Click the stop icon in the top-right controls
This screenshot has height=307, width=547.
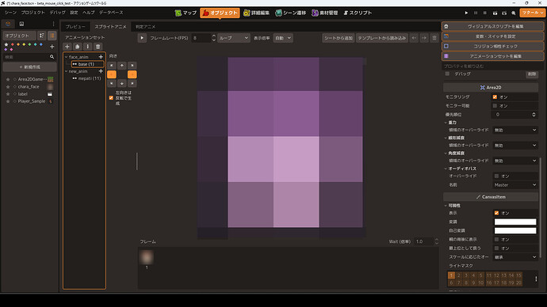pyautogui.click(x=485, y=13)
